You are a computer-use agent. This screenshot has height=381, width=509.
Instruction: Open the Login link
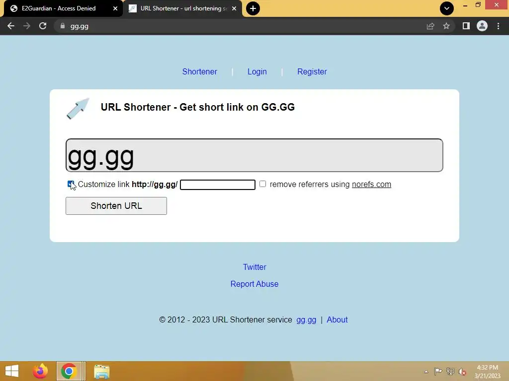(257, 71)
